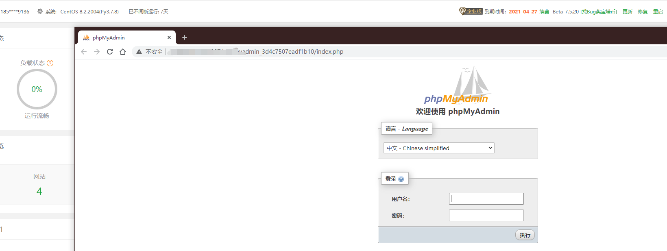Screen dimensions: 667x251
Task: Click the 网站 count number 4
Action: pos(39,192)
